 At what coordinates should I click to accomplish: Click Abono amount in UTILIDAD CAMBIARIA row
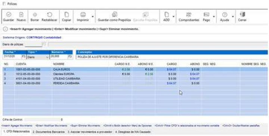(195, 79)
